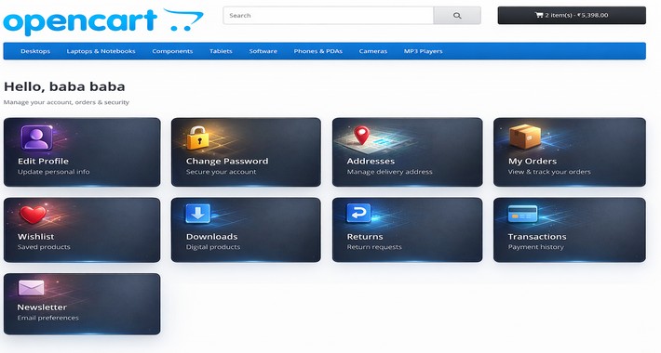Go to the Tablets category
This screenshot has width=661, height=353.
(x=221, y=51)
